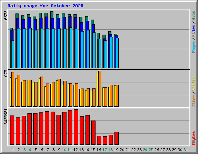Click green weekend day 11 label
This screenshot has height=154, width=198.
(x=70, y=150)
